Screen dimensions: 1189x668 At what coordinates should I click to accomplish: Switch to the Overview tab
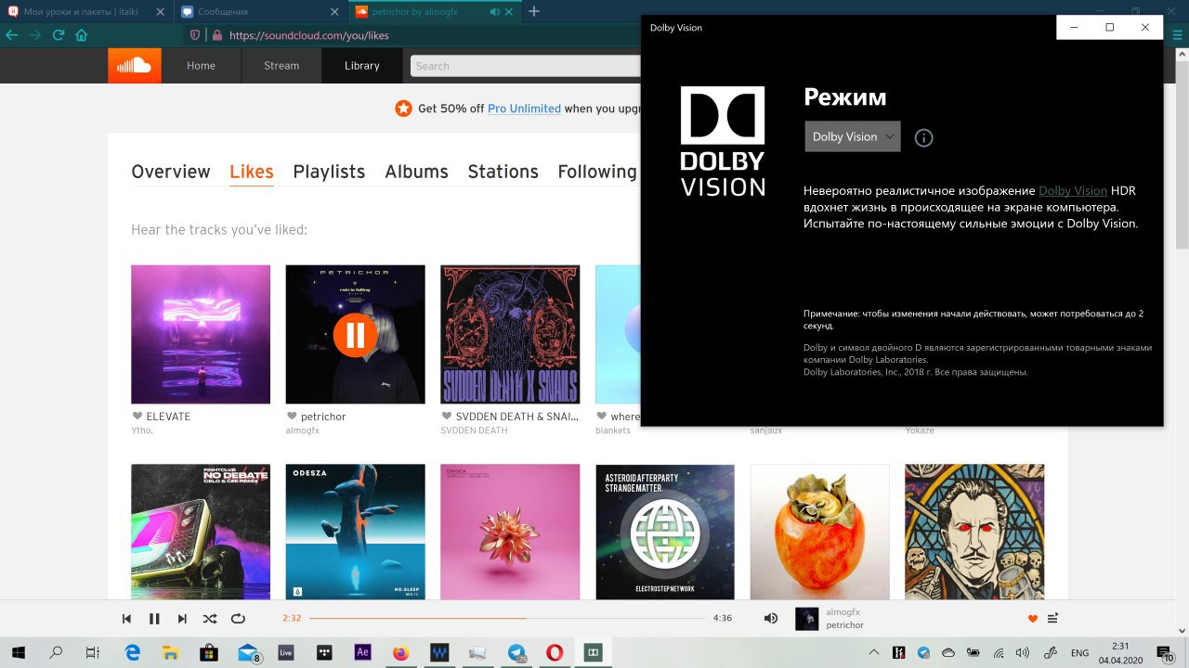[171, 172]
